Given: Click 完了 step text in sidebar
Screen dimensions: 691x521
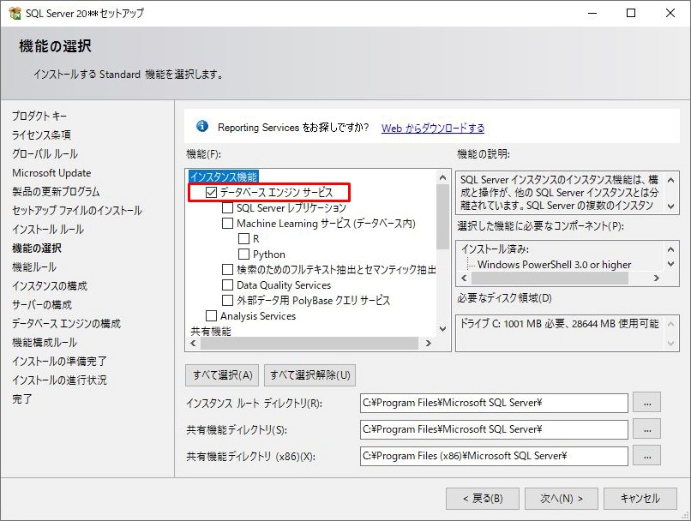Looking at the screenshot, I should pyautogui.click(x=22, y=399).
